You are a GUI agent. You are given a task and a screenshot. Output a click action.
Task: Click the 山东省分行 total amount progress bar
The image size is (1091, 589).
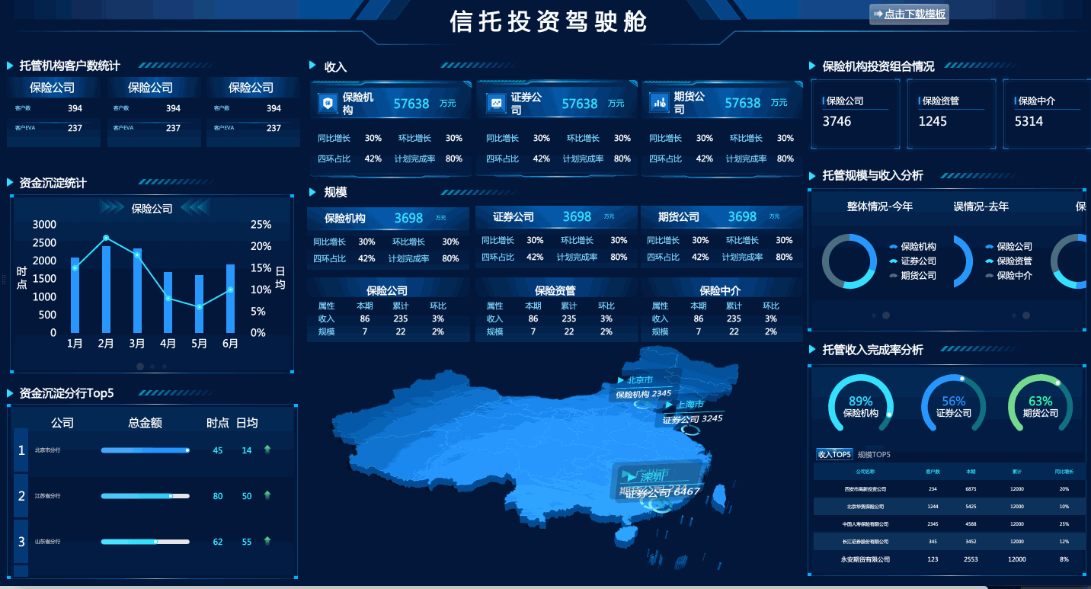click(x=146, y=542)
